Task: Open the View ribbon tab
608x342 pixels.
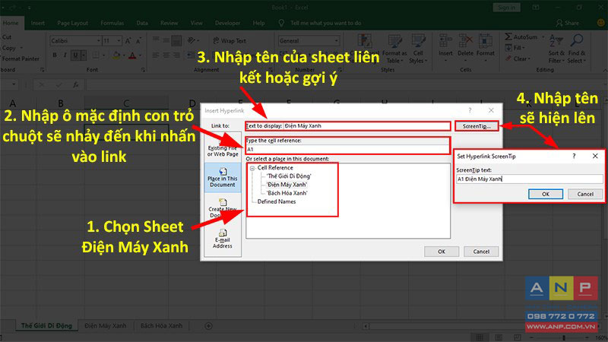Action: coord(196,23)
